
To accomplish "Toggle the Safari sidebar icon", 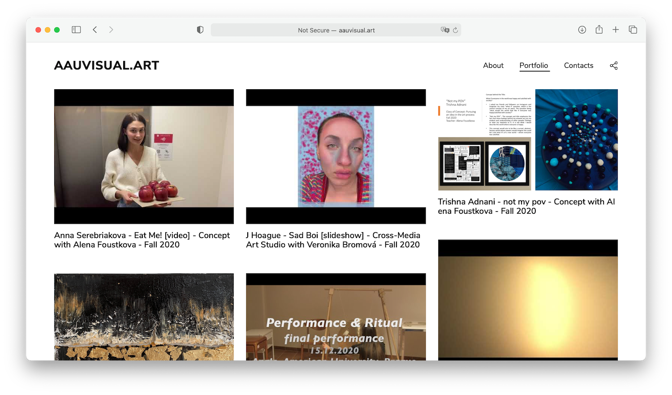I will [x=76, y=30].
